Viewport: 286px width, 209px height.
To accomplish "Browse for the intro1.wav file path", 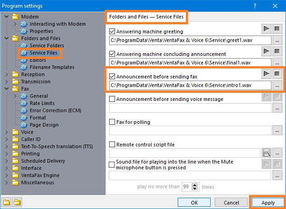I will [277, 86].
